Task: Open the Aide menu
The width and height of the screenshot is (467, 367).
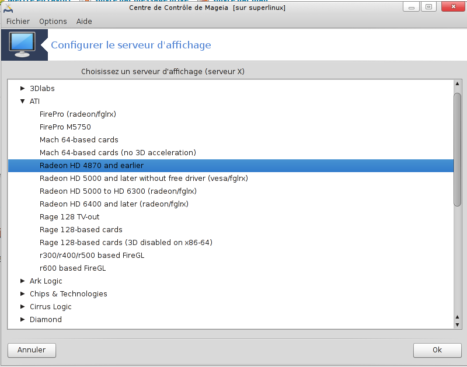Action: click(x=84, y=22)
